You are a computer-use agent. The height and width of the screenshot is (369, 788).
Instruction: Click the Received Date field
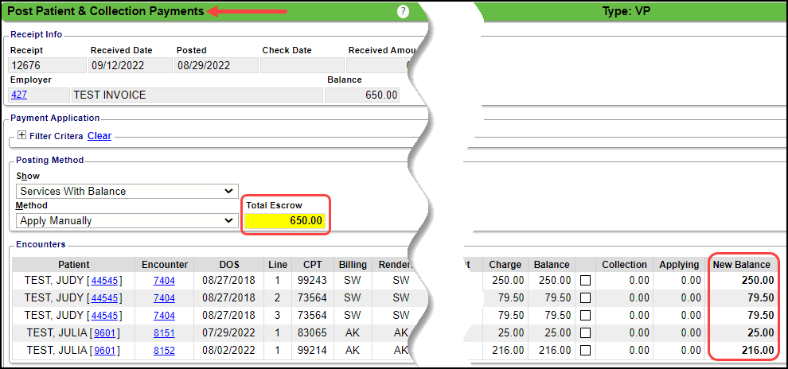[129, 65]
